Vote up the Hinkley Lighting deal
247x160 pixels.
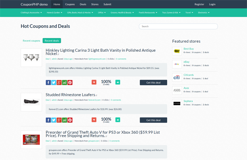(x=118, y=82)
